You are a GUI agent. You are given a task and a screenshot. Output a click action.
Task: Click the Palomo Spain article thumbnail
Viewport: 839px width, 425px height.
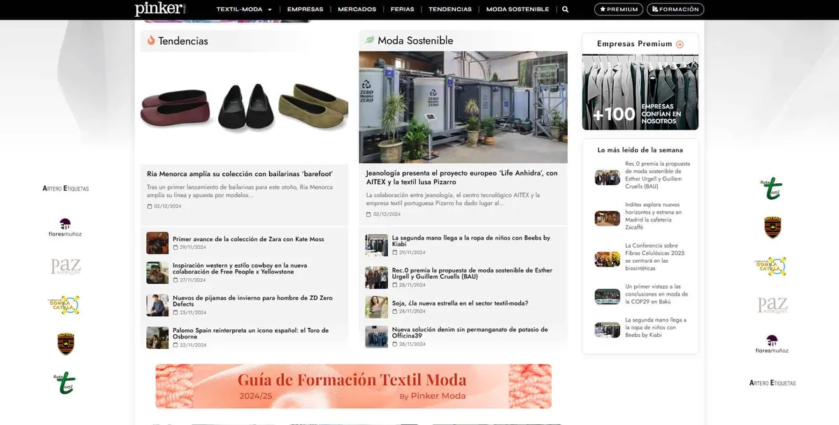[x=157, y=338]
